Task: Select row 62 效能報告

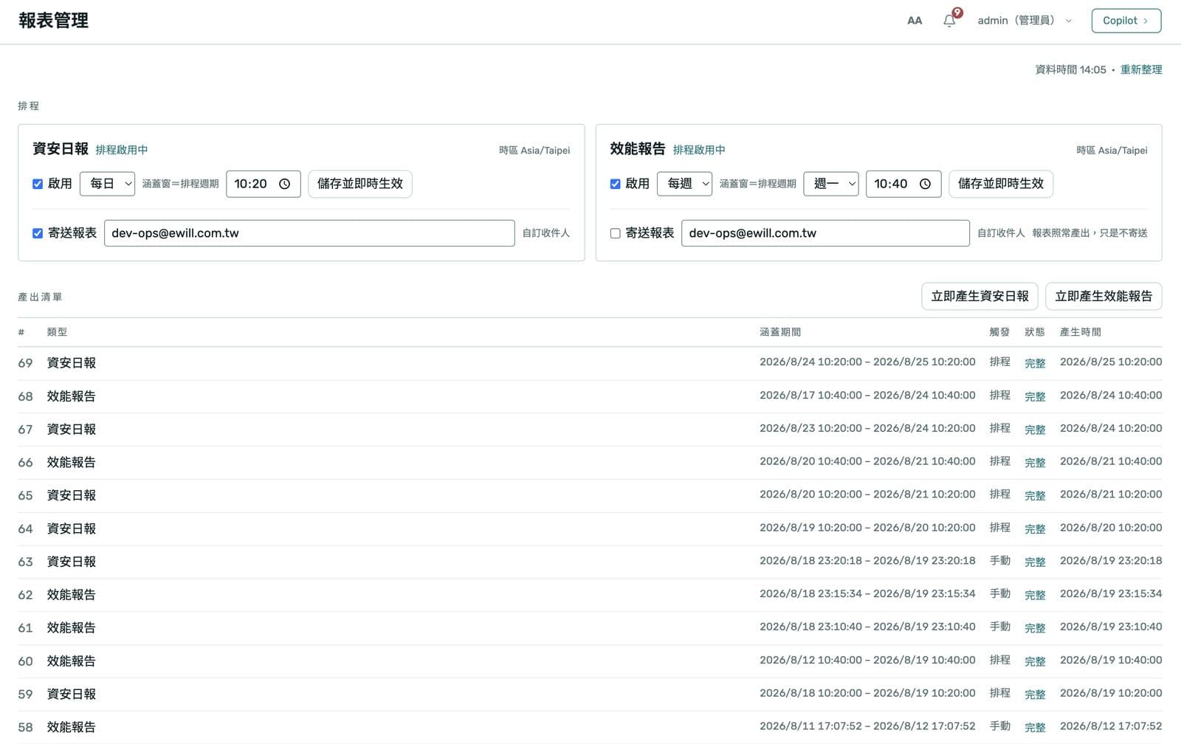Action: tap(590, 595)
